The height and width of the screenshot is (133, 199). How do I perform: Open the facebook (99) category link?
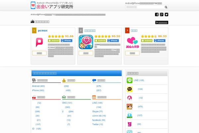click(99, 120)
